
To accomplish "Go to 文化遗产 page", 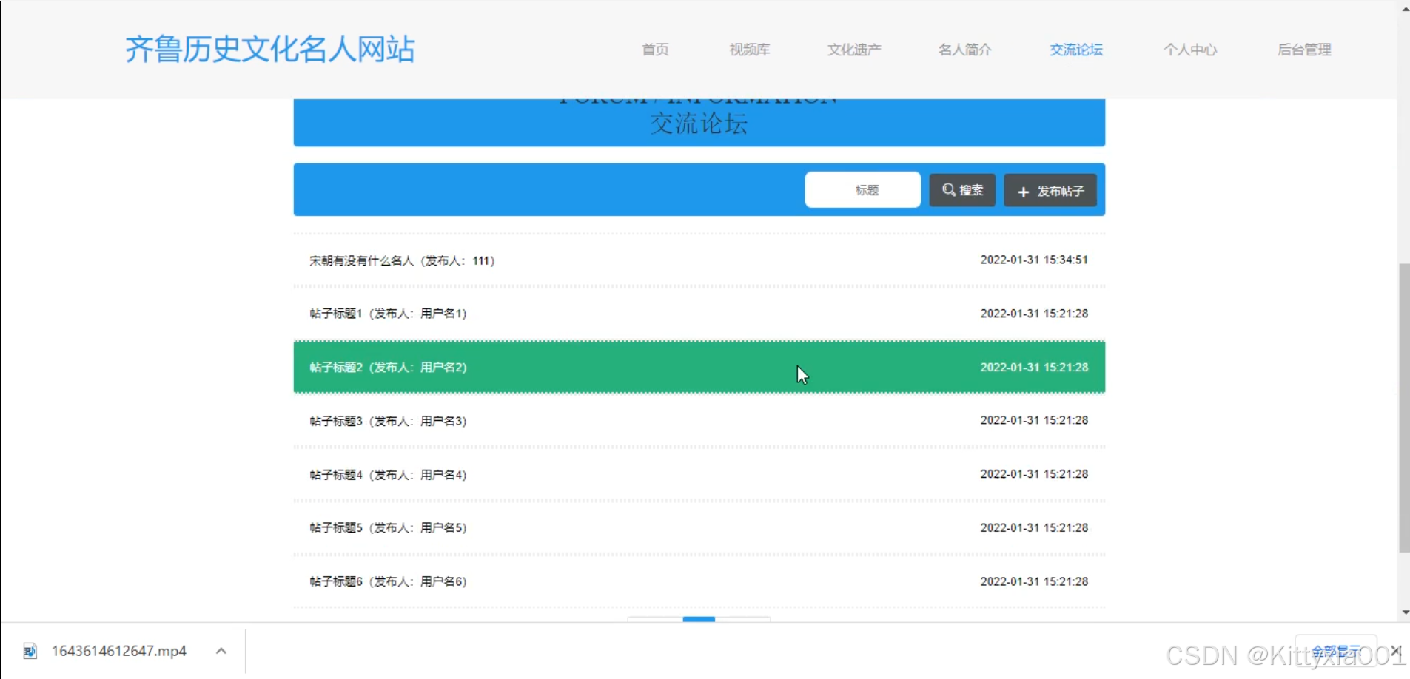I will click(854, 50).
